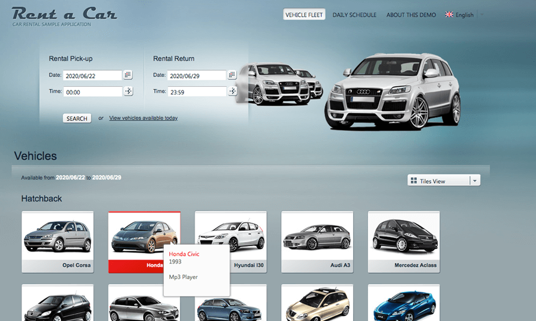Click the Mp3 Player text in tooltip
Viewport: 536px width, 321px height.
tap(183, 277)
